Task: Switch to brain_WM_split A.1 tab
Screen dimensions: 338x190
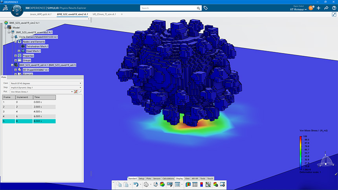Action: click(x=41, y=14)
